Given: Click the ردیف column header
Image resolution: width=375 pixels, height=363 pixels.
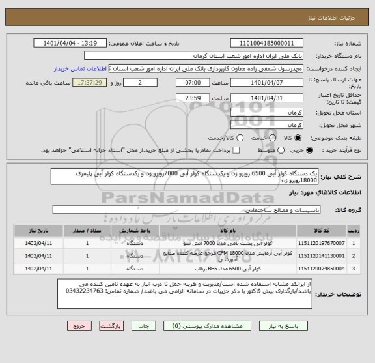Looking at the screenshot, I should point(354,231).
